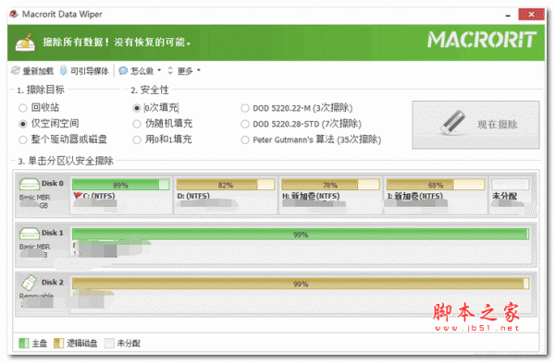Select Peter Gutmann's 算法 (35次擦除) option
Image resolution: width=555 pixels, height=363 pixels.
[x=245, y=139]
